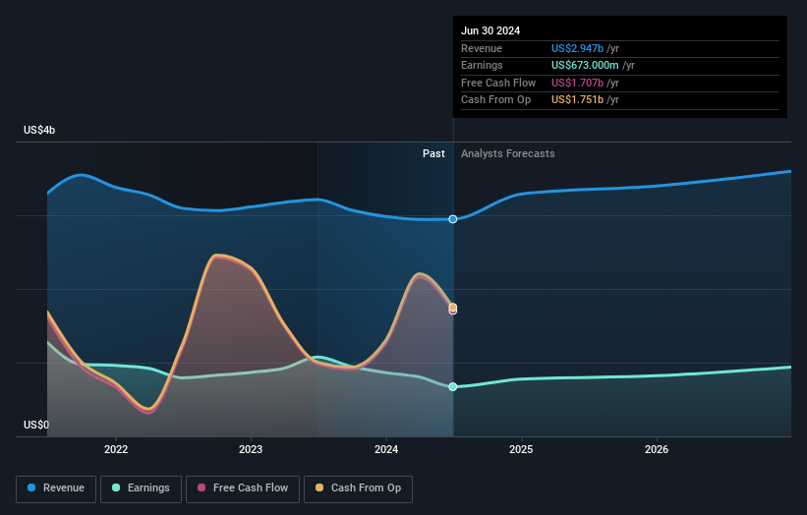Toggle the Revenue legend series
The image size is (807, 515).
click(x=56, y=488)
